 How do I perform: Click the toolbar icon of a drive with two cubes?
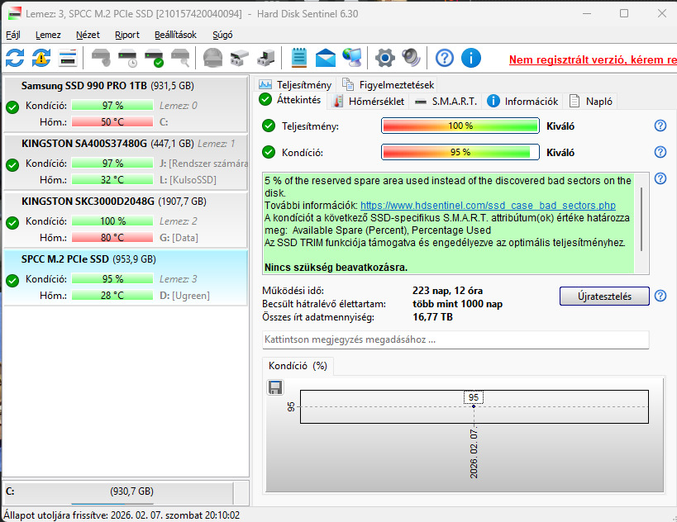(239, 58)
